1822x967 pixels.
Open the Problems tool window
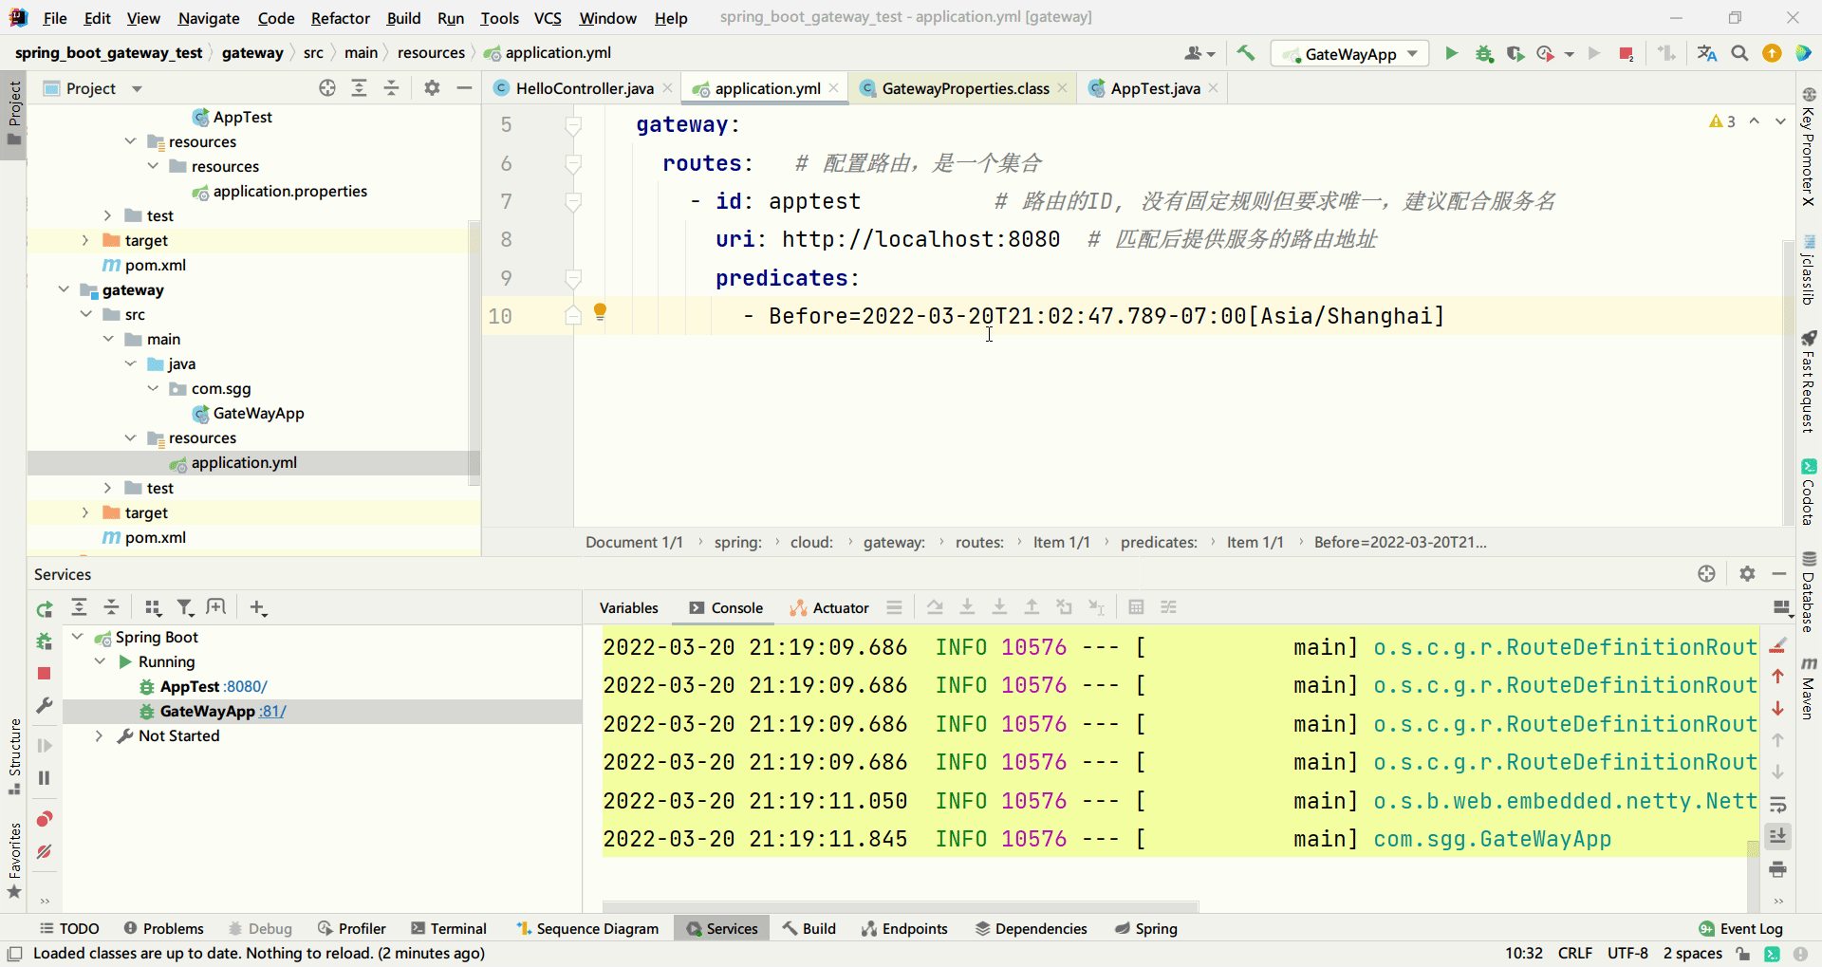tap(163, 929)
